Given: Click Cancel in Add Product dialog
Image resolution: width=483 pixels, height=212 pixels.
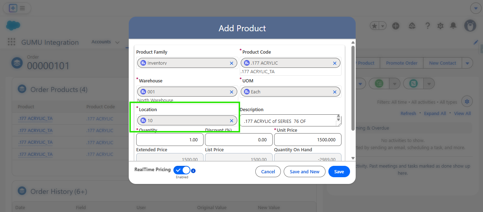Looking at the screenshot, I should pyautogui.click(x=268, y=172).
